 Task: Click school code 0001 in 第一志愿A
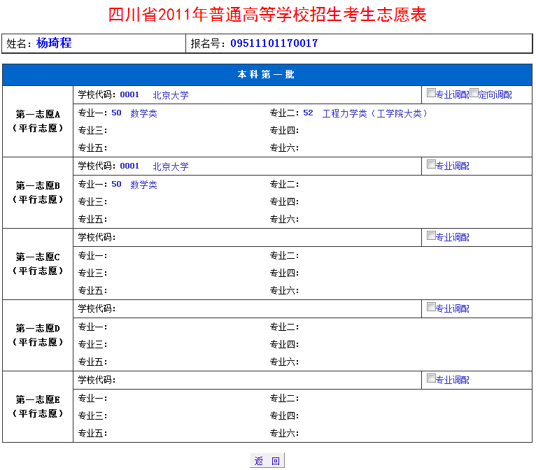pos(129,95)
